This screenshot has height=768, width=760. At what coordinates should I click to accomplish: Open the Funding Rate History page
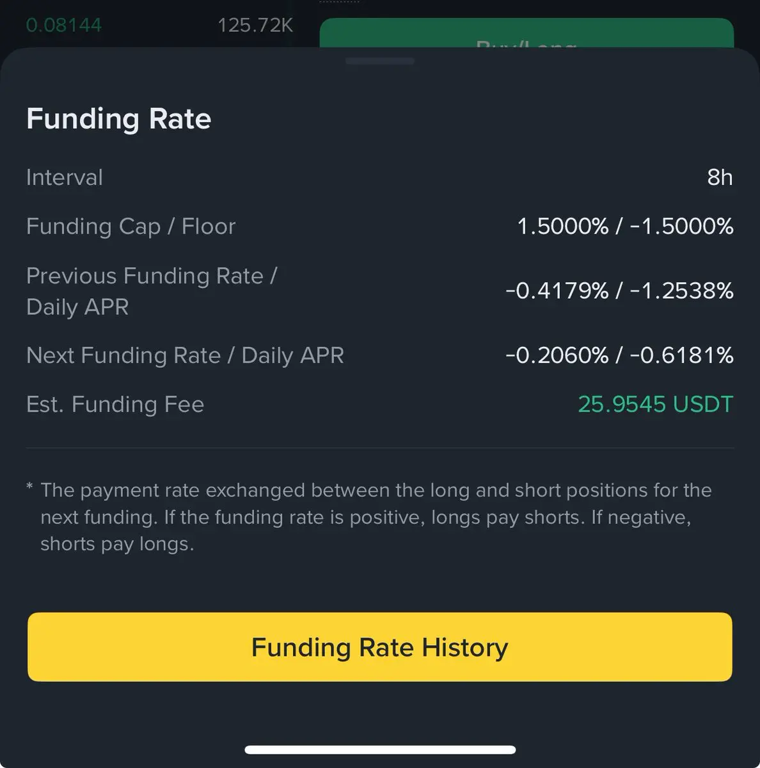coord(379,647)
